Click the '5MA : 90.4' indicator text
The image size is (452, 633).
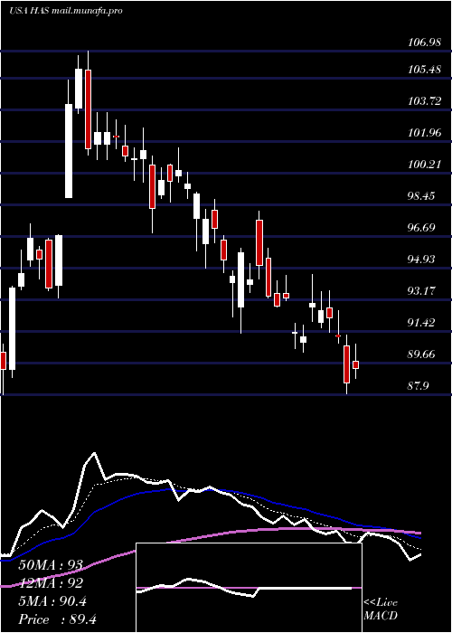point(52,601)
